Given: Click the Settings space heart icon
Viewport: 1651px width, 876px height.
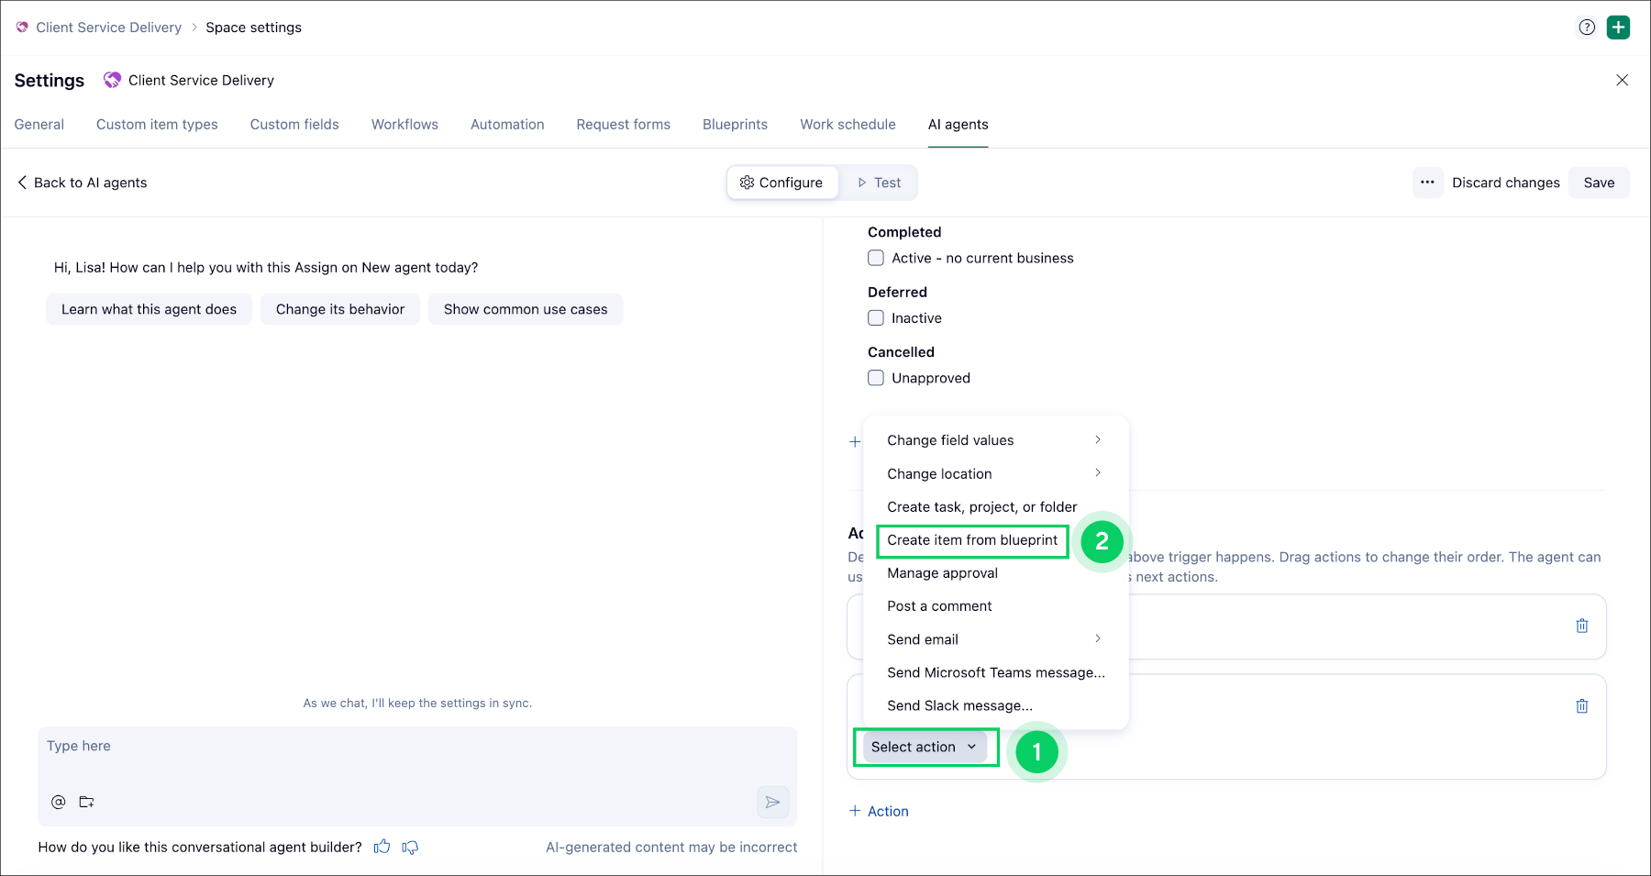Looking at the screenshot, I should click(x=112, y=80).
